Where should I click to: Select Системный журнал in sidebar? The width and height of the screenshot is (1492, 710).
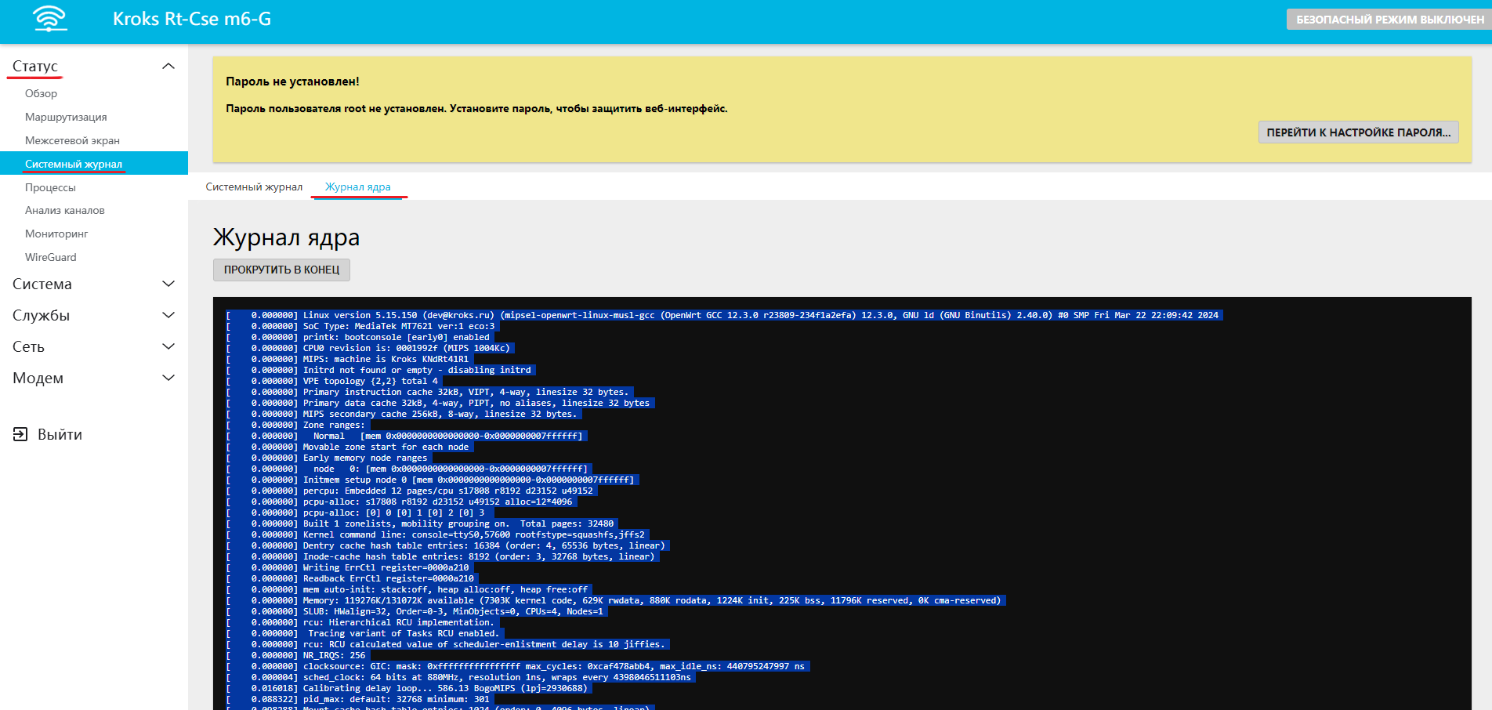(74, 164)
